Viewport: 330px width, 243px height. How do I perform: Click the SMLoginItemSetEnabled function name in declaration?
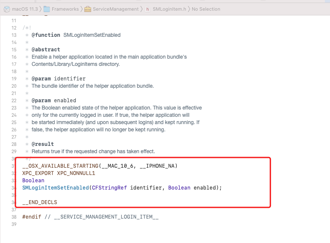pos(56,188)
